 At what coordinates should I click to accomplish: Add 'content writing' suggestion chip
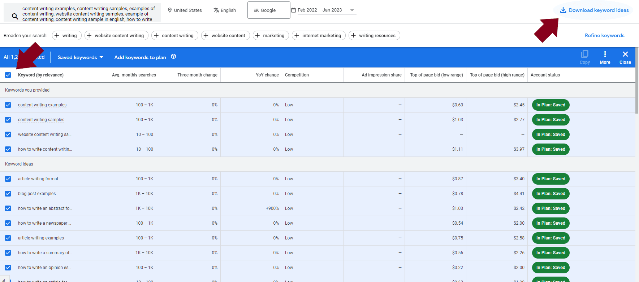[x=174, y=35]
